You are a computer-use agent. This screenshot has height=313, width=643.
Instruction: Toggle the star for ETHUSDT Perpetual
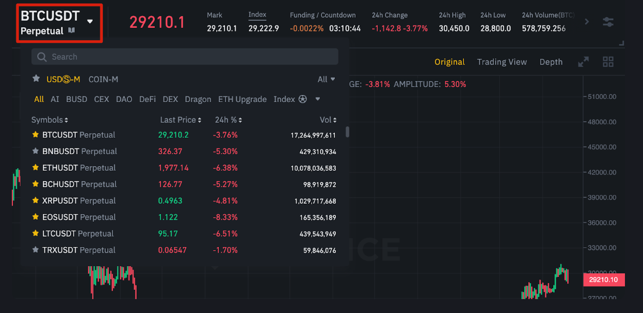36,168
